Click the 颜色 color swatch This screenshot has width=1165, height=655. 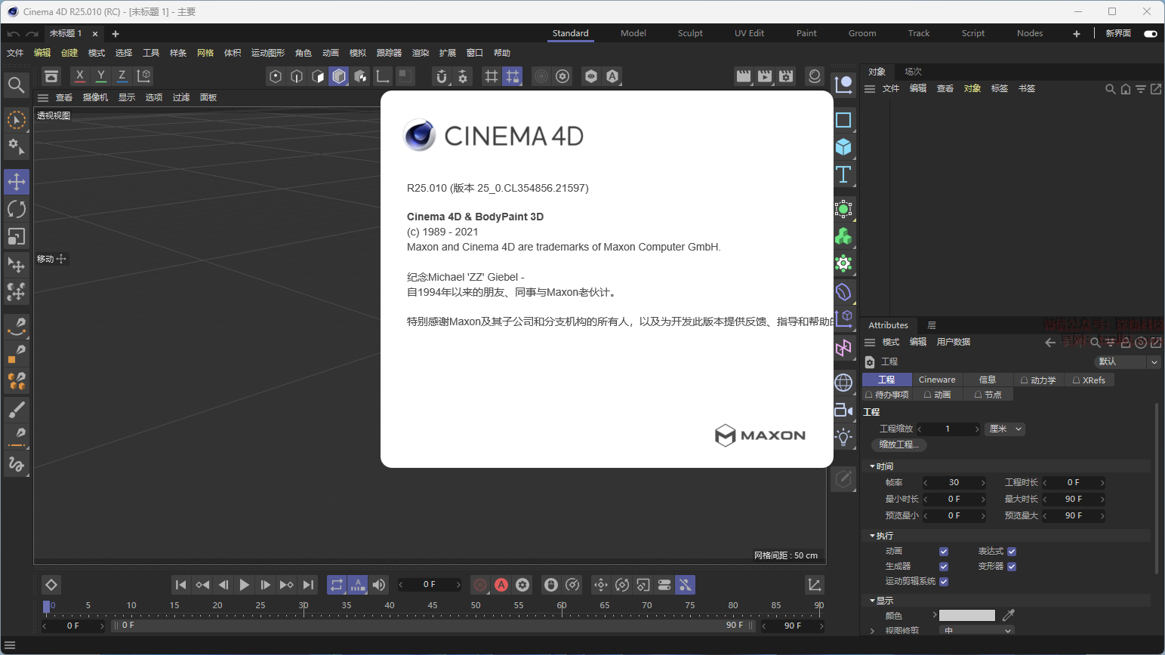pyautogui.click(x=966, y=616)
